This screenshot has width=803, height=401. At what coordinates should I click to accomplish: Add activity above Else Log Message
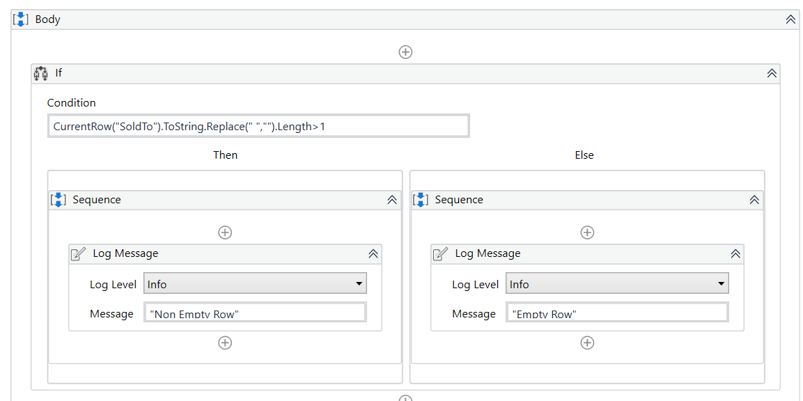(x=587, y=233)
